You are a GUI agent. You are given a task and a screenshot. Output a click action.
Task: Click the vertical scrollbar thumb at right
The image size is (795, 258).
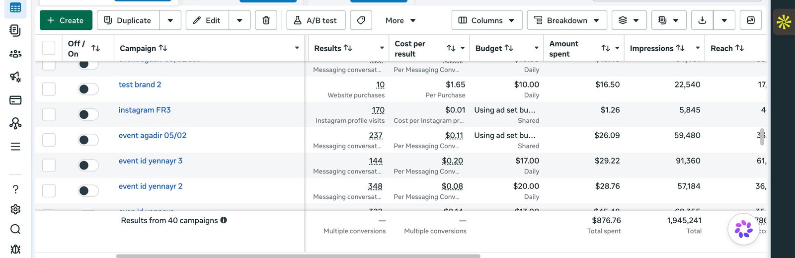click(x=762, y=136)
